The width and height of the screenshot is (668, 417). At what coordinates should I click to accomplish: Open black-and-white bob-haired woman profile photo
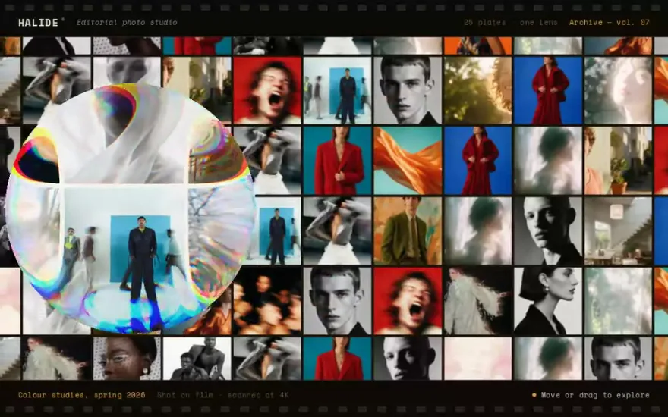click(x=548, y=301)
